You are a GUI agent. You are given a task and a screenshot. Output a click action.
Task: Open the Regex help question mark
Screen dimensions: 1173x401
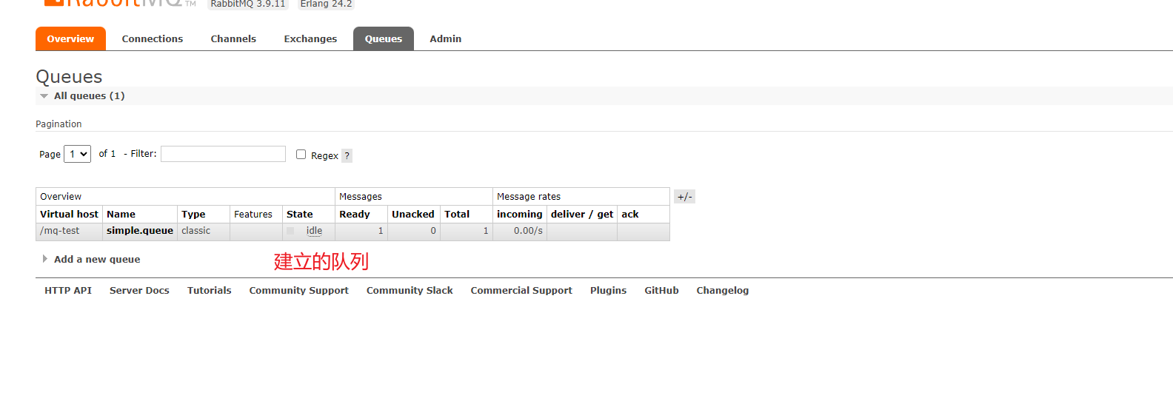tap(347, 155)
